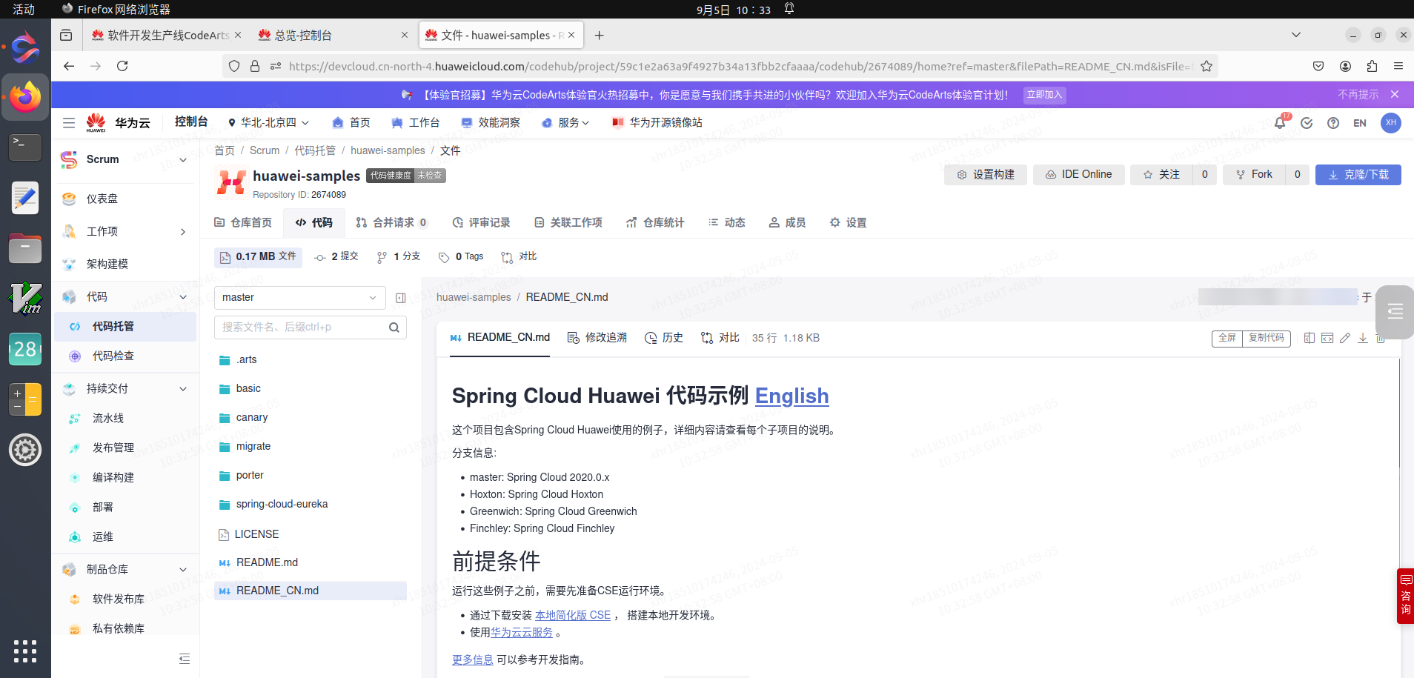Launch Vim from the Ubuntu dock
Viewport: 1414px width, 678px height.
click(x=25, y=299)
